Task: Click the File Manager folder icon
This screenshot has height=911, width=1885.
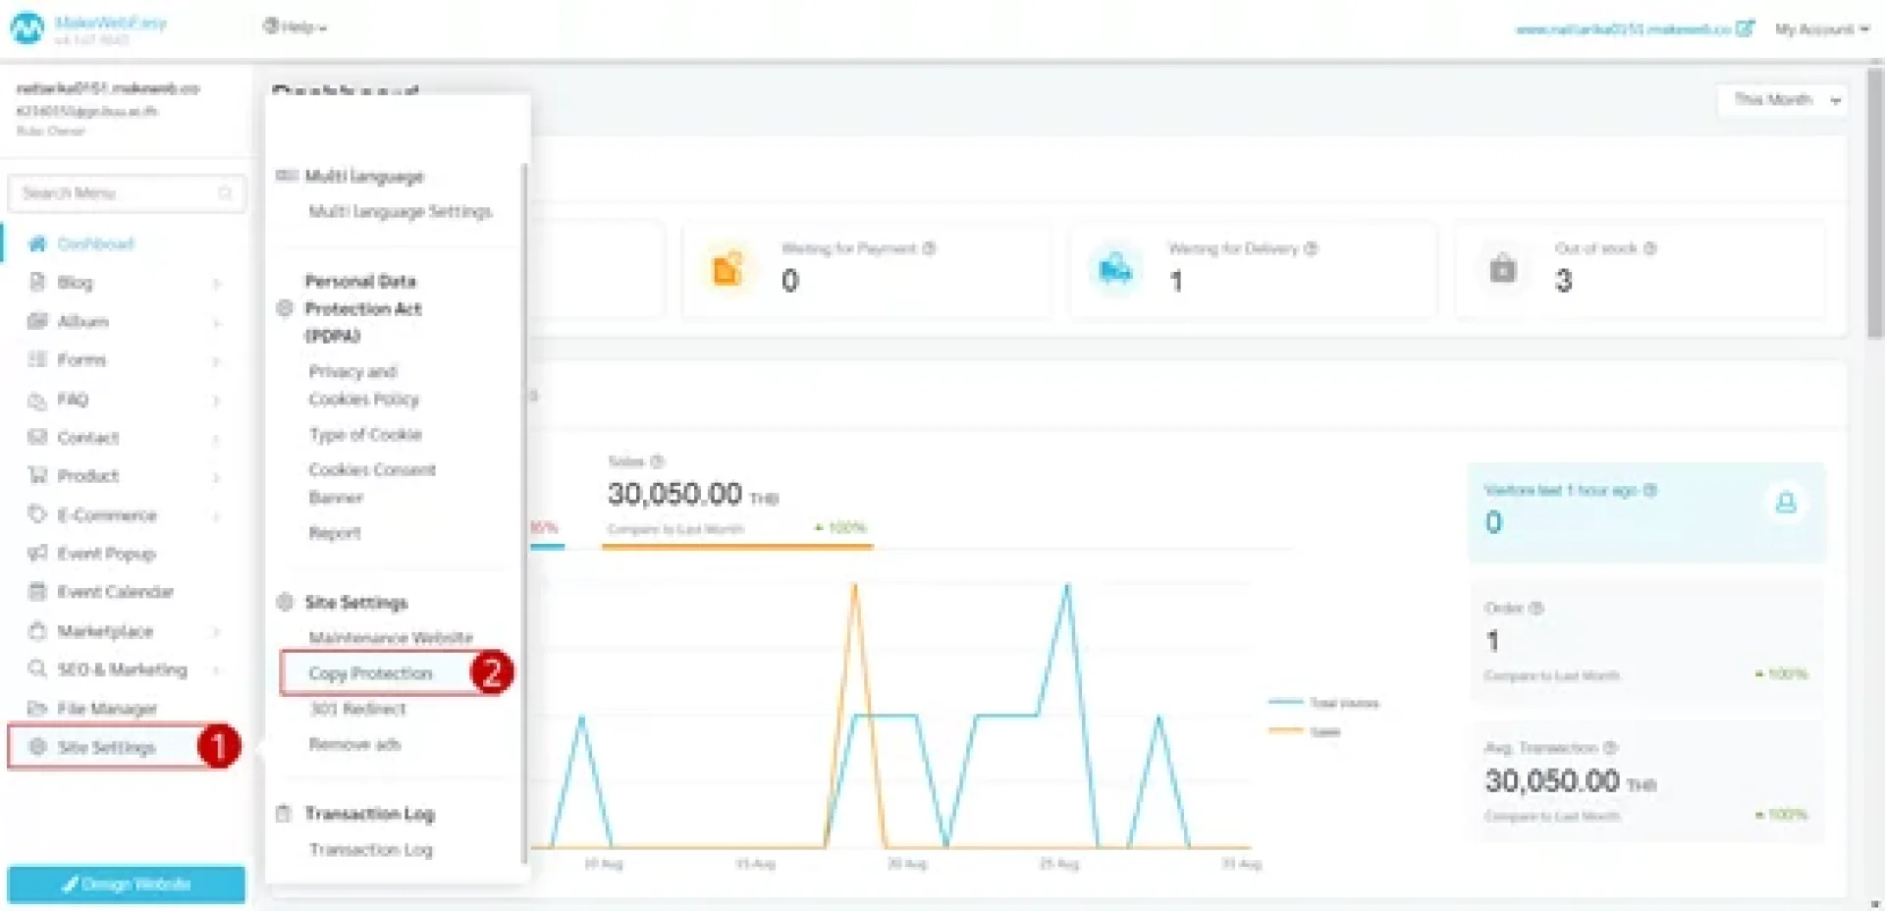Action: click(x=37, y=708)
